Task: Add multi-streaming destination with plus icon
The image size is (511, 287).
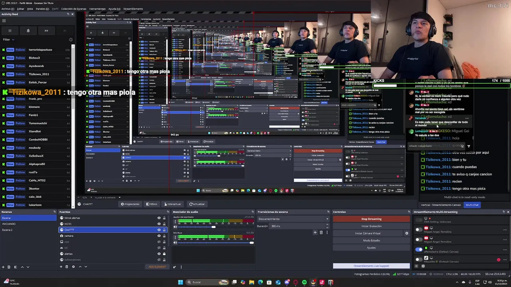Action: point(417,266)
